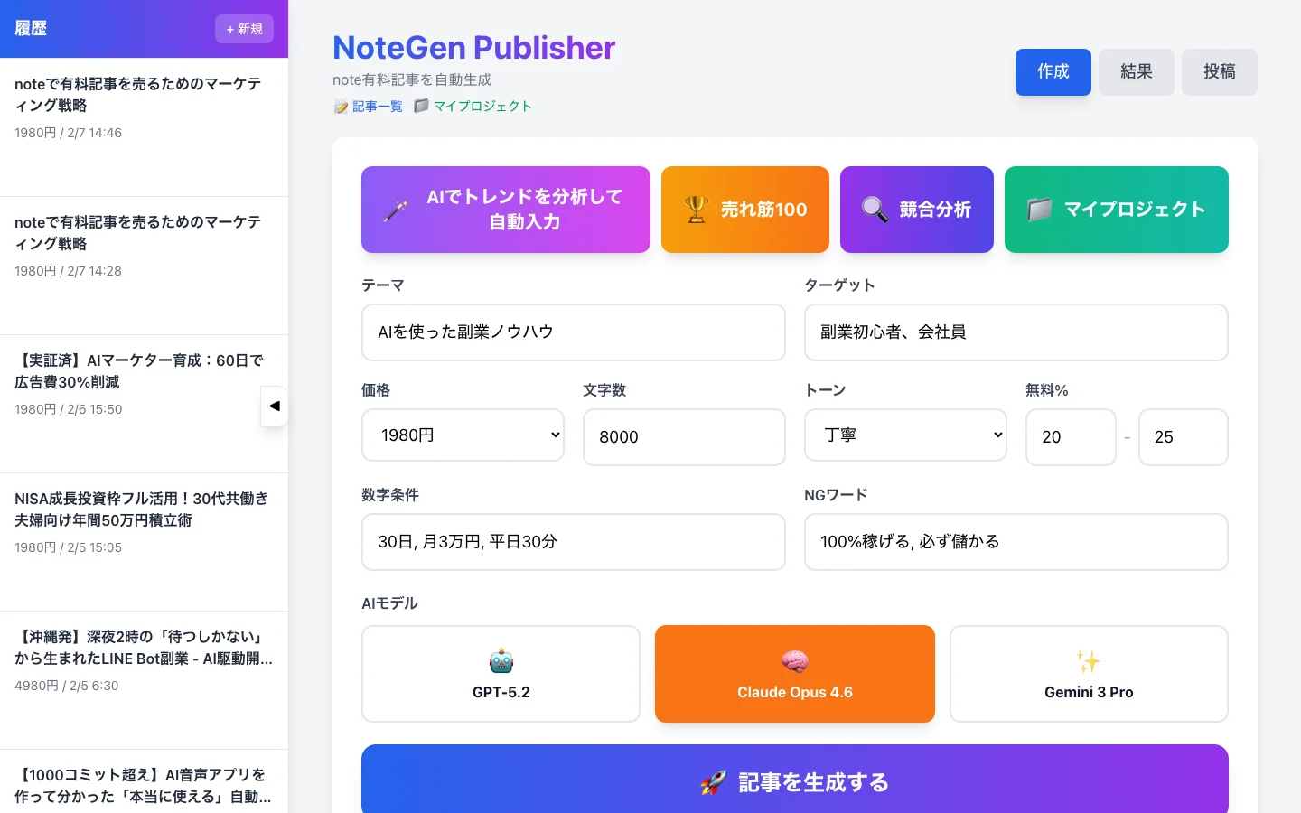This screenshot has width=1301, height=813.
Task: Click the 文字数 field showing 8000
Action: coord(684,437)
